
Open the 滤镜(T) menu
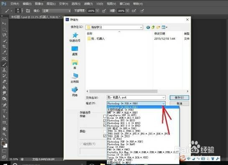pos(88,4)
